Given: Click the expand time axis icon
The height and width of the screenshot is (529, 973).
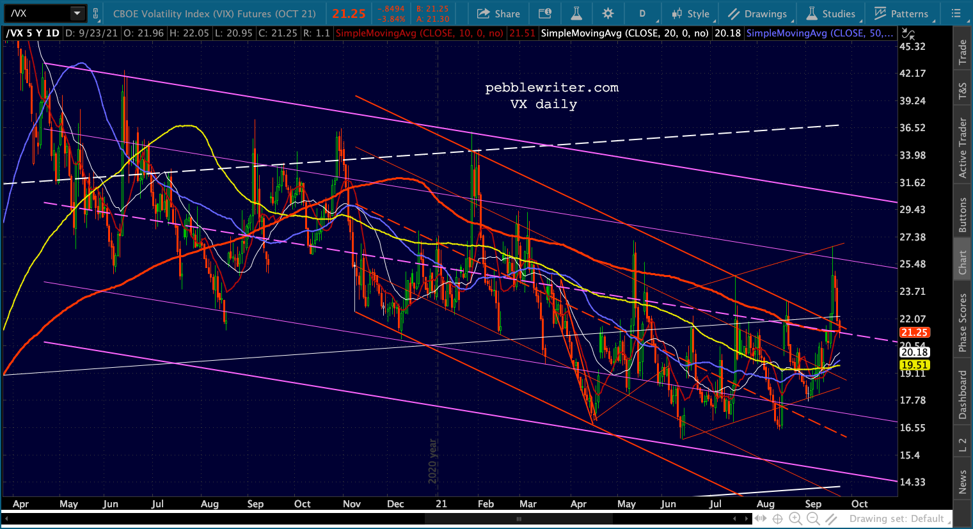Looking at the screenshot, I should coord(761,519).
